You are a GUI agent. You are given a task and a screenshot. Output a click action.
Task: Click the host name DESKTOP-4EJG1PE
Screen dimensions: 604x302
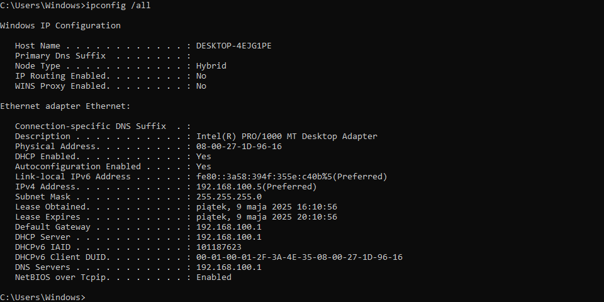[234, 46]
